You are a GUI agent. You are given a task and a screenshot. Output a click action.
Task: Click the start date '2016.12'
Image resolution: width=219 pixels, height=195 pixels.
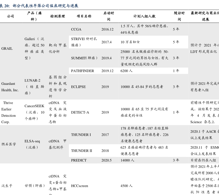pos(107,29)
